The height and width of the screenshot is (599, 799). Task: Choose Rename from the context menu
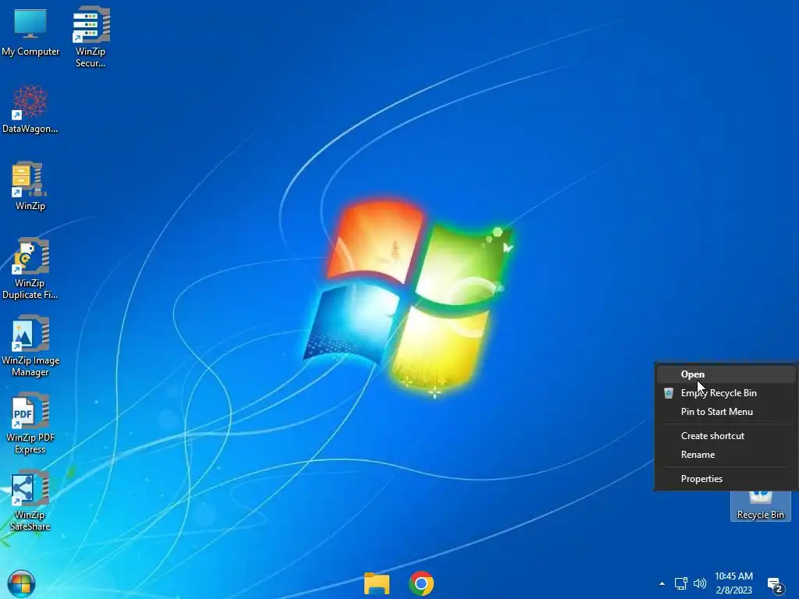tap(726, 455)
